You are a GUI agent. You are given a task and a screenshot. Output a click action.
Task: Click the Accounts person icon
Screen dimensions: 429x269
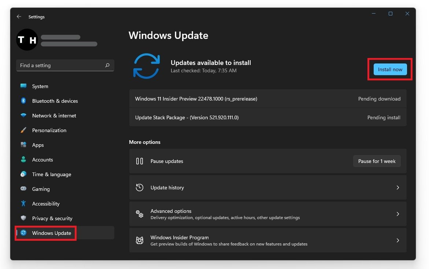click(x=23, y=159)
